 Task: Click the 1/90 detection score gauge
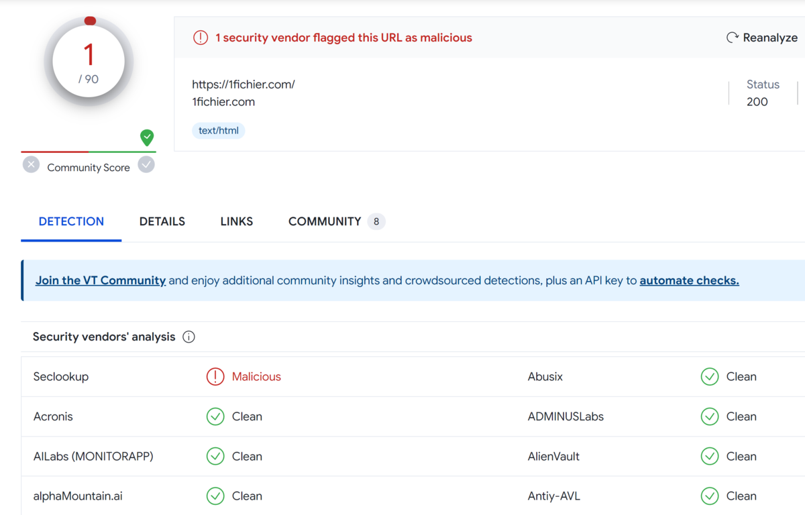(89, 62)
